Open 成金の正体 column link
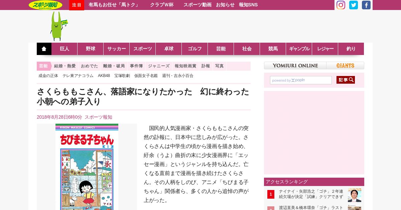Screen dimensions: 401x210 coord(48,76)
